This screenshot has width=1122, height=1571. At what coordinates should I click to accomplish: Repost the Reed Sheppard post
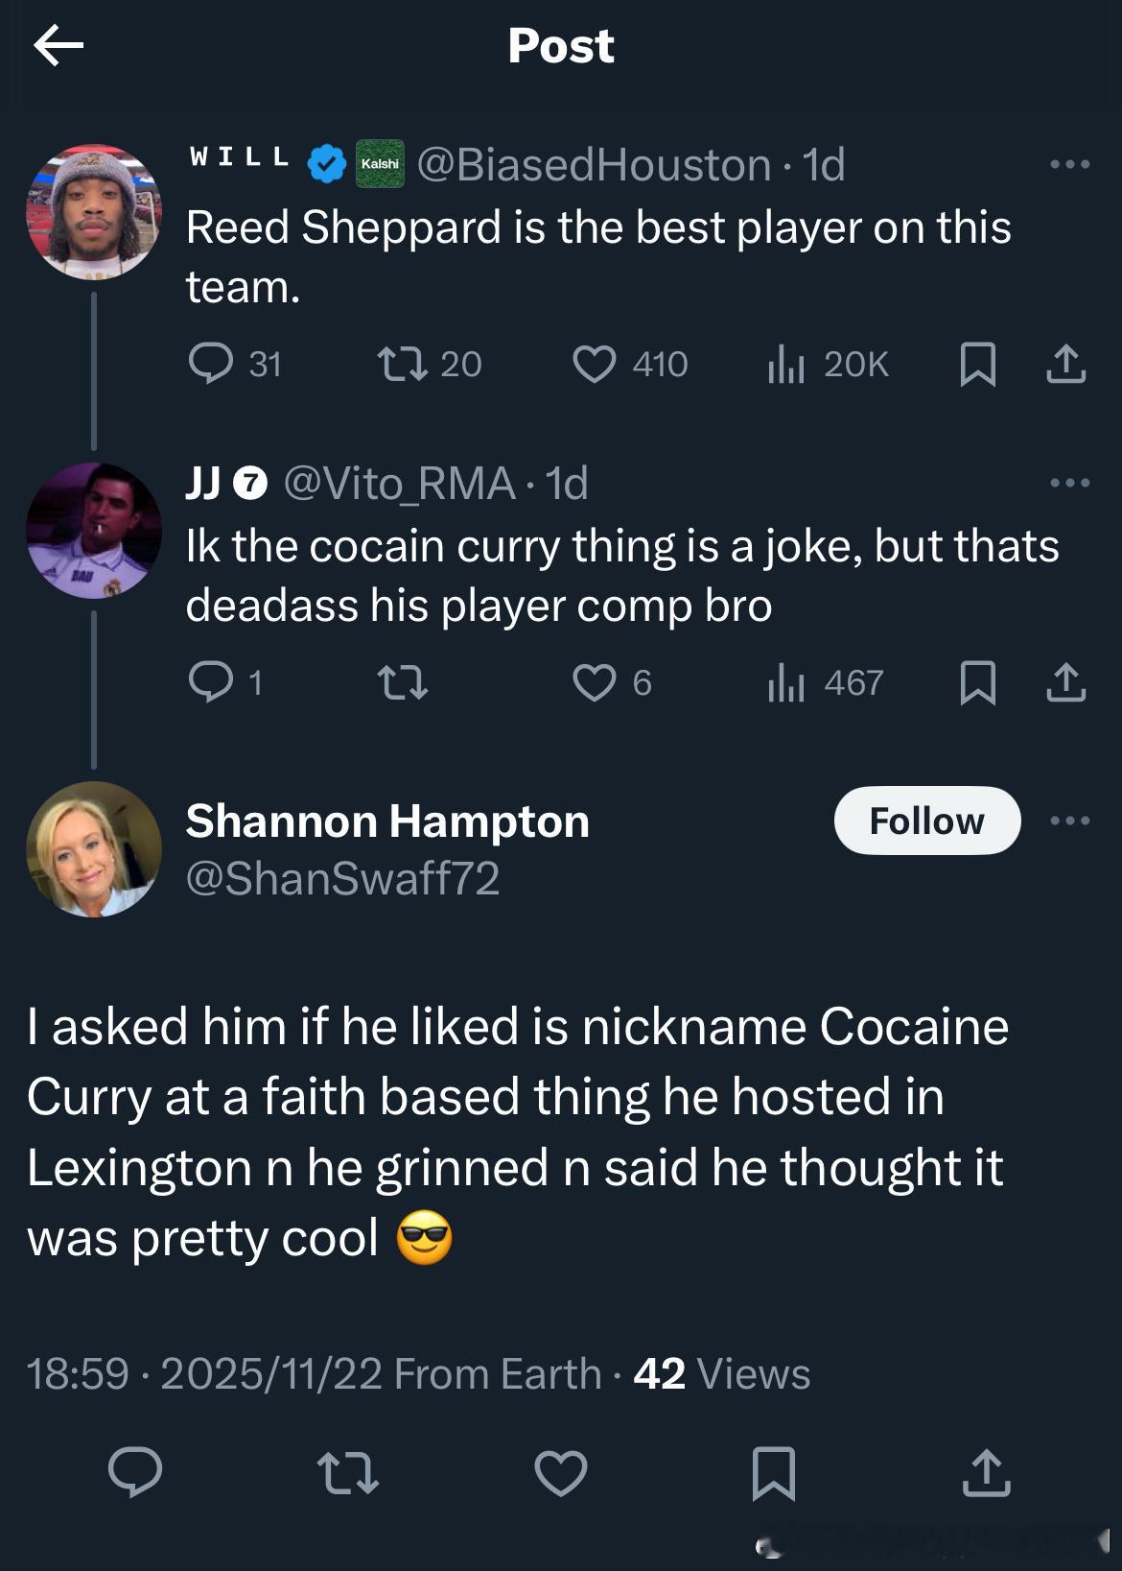[x=402, y=364]
